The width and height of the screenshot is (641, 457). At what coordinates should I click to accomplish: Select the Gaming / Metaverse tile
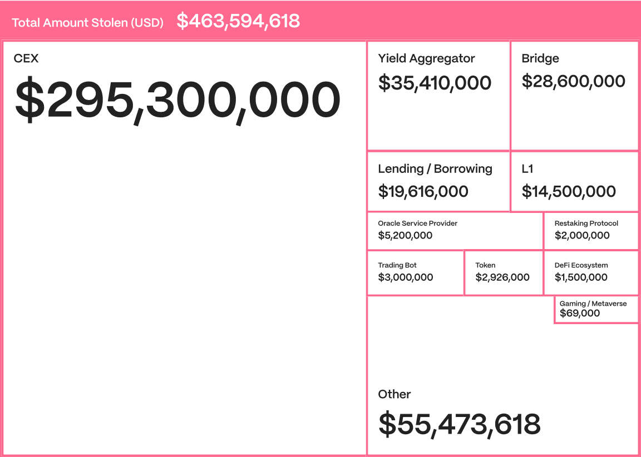[596, 310]
